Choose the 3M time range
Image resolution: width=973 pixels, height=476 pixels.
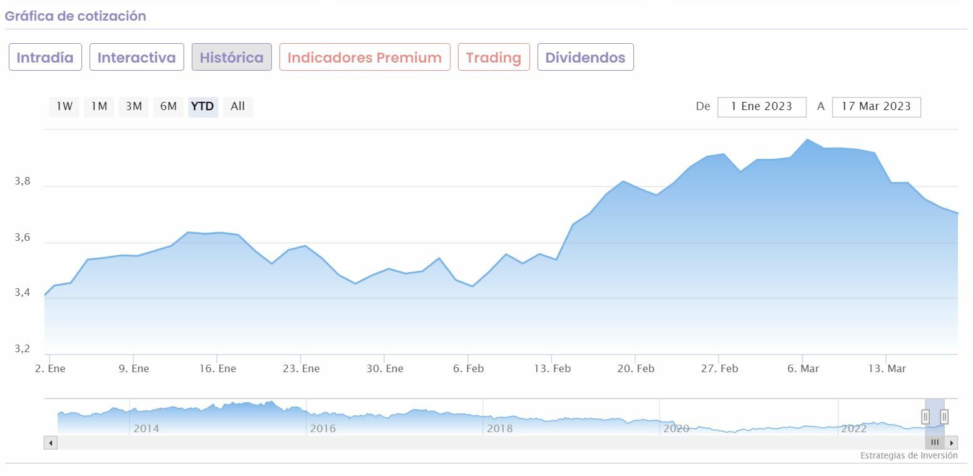pyautogui.click(x=133, y=106)
